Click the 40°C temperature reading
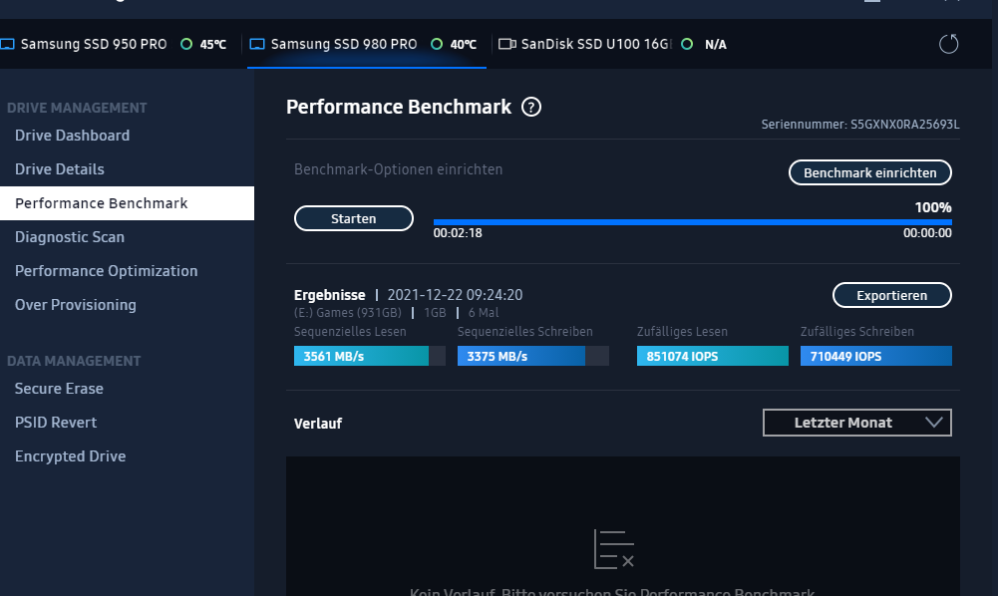998x596 pixels. pos(464,45)
